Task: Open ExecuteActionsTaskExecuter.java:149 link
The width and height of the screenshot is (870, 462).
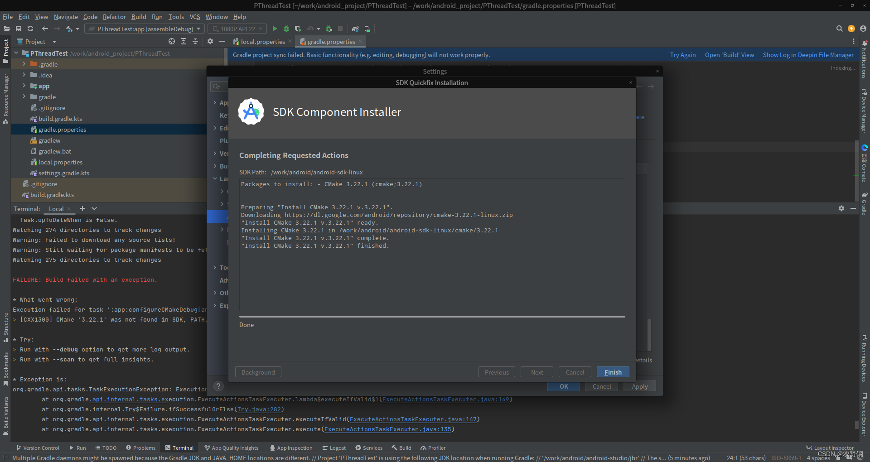Action: click(446, 399)
